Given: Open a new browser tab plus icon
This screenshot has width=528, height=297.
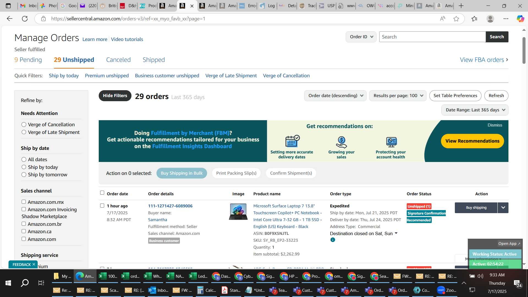Looking at the screenshot, I should [x=461, y=6].
